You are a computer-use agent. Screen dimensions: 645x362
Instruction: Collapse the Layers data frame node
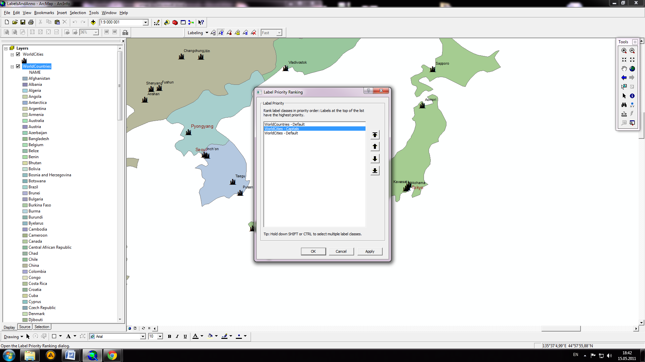click(x=6, y=48)
